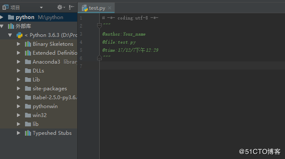
Task: Click the Anaconda3 folder icon
Action: (28, 62)
